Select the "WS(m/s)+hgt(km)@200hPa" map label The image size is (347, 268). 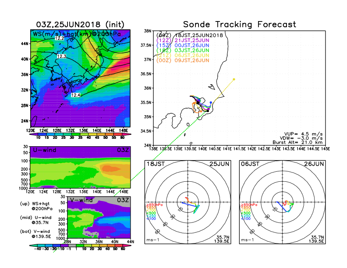(77, 34)
